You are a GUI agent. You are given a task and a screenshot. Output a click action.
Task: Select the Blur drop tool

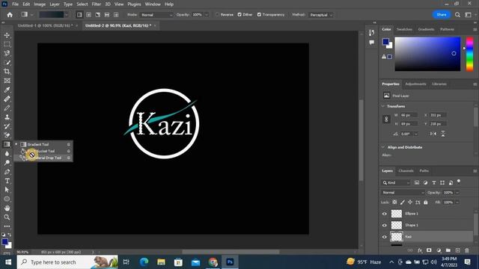(x=7, y=154)
